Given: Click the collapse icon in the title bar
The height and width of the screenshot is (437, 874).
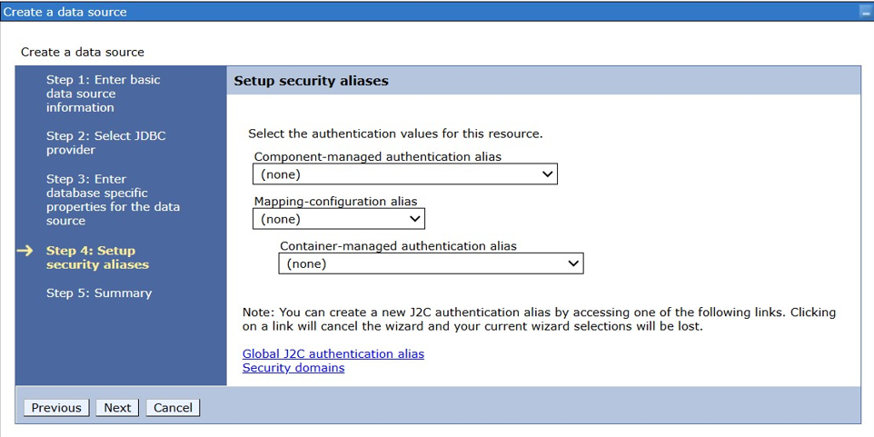Looking at the screenshot, I should tap(864, 12).
